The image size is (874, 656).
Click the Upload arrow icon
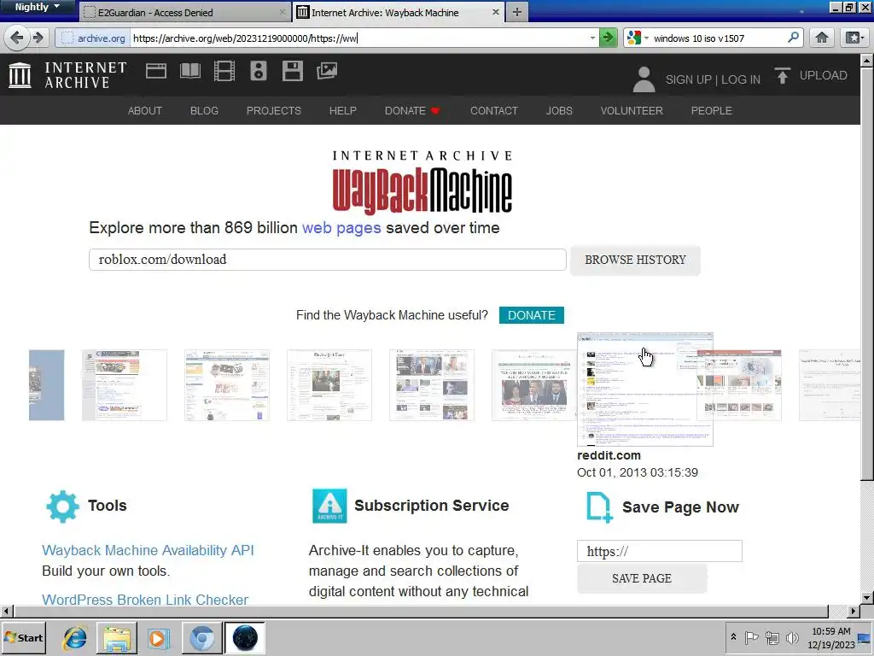[783, 75]
